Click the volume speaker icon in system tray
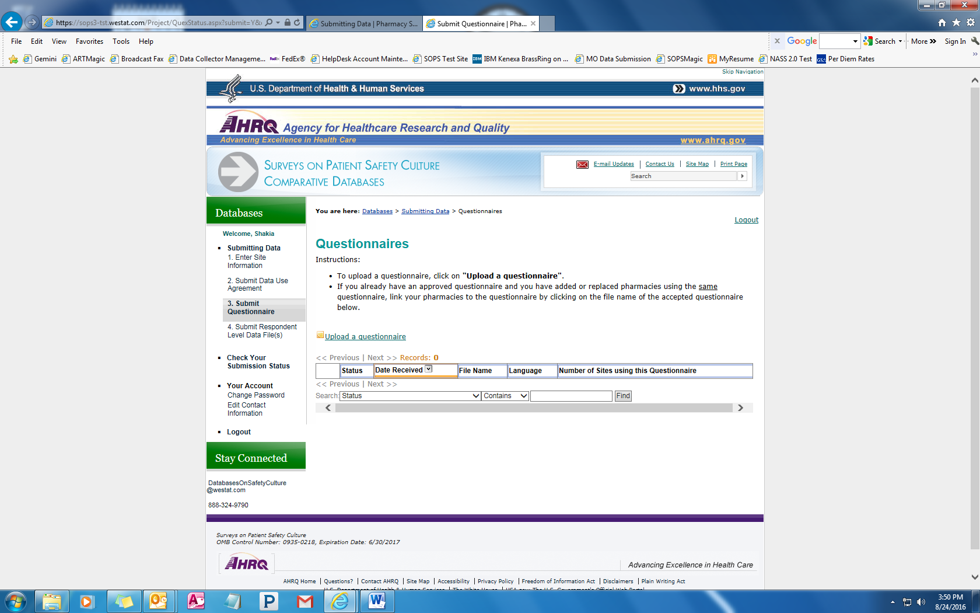Viewport: 980px width, 613px height. tap(921, 602)
